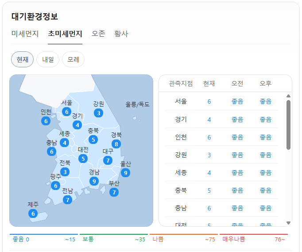Click the 오후 좋음 cell for 세종

[x=266, y=173]
